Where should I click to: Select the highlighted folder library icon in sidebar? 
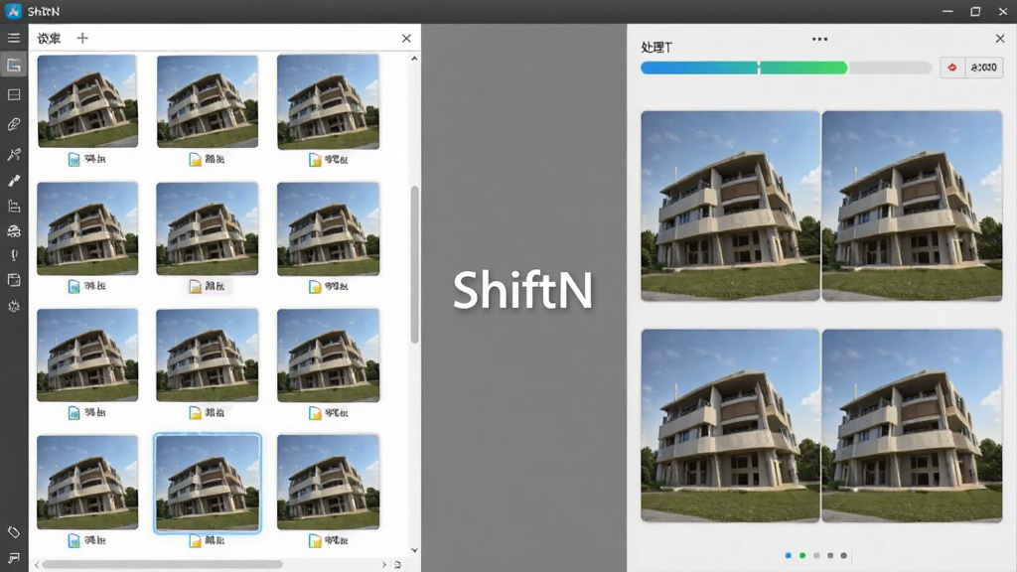[x=14, y=65]
